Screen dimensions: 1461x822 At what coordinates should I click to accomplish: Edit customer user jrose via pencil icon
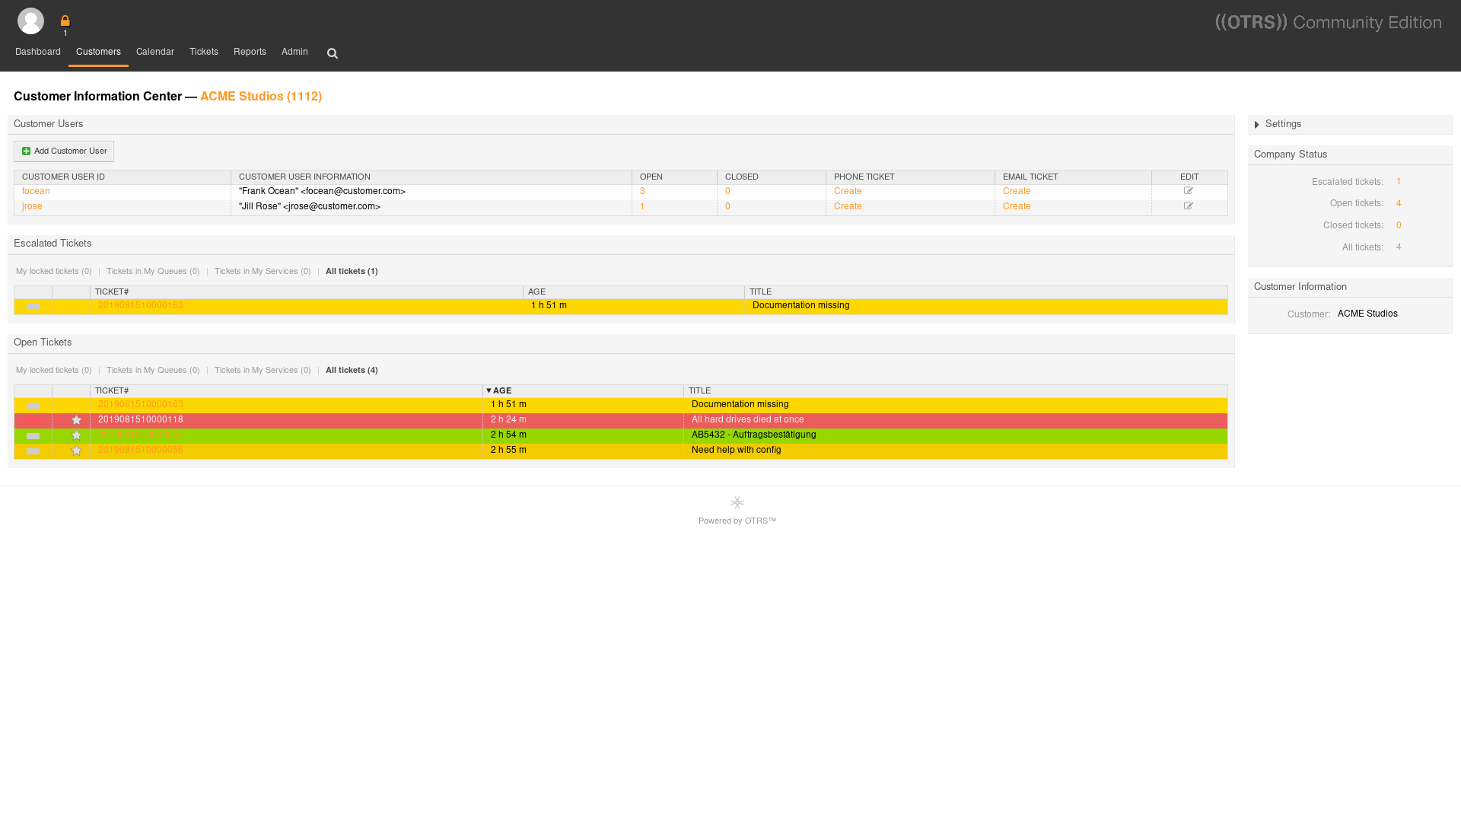(1189, 206)
